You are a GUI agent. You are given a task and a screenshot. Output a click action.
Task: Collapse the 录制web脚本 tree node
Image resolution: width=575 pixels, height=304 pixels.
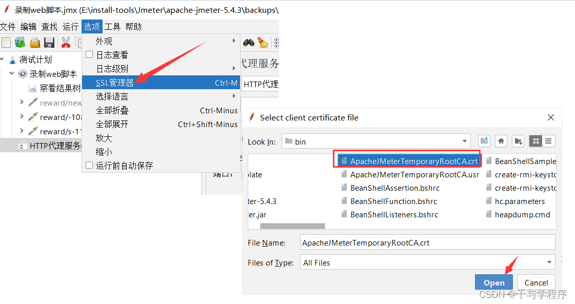point(12,73)
